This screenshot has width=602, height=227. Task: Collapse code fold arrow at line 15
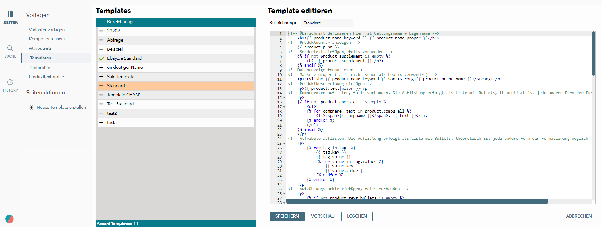(284, 98)
